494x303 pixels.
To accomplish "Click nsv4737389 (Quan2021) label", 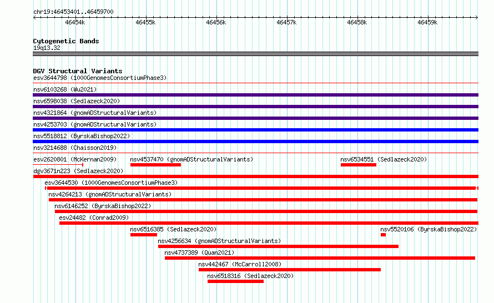I will (x=199, y=252).
